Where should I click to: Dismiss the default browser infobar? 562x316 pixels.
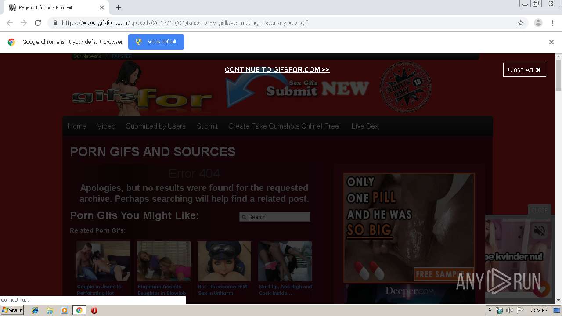click(x=551, y=42)
